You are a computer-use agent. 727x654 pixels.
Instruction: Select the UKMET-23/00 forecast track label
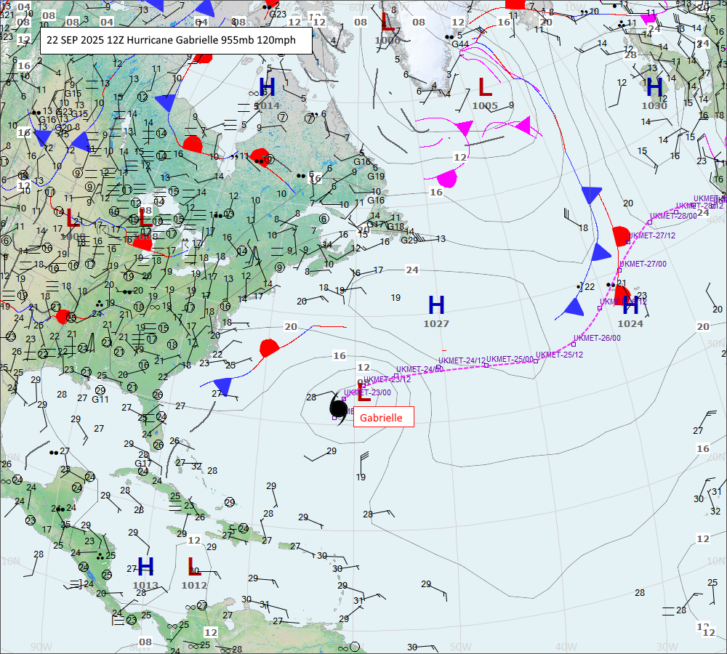click(x=367, y=392)
